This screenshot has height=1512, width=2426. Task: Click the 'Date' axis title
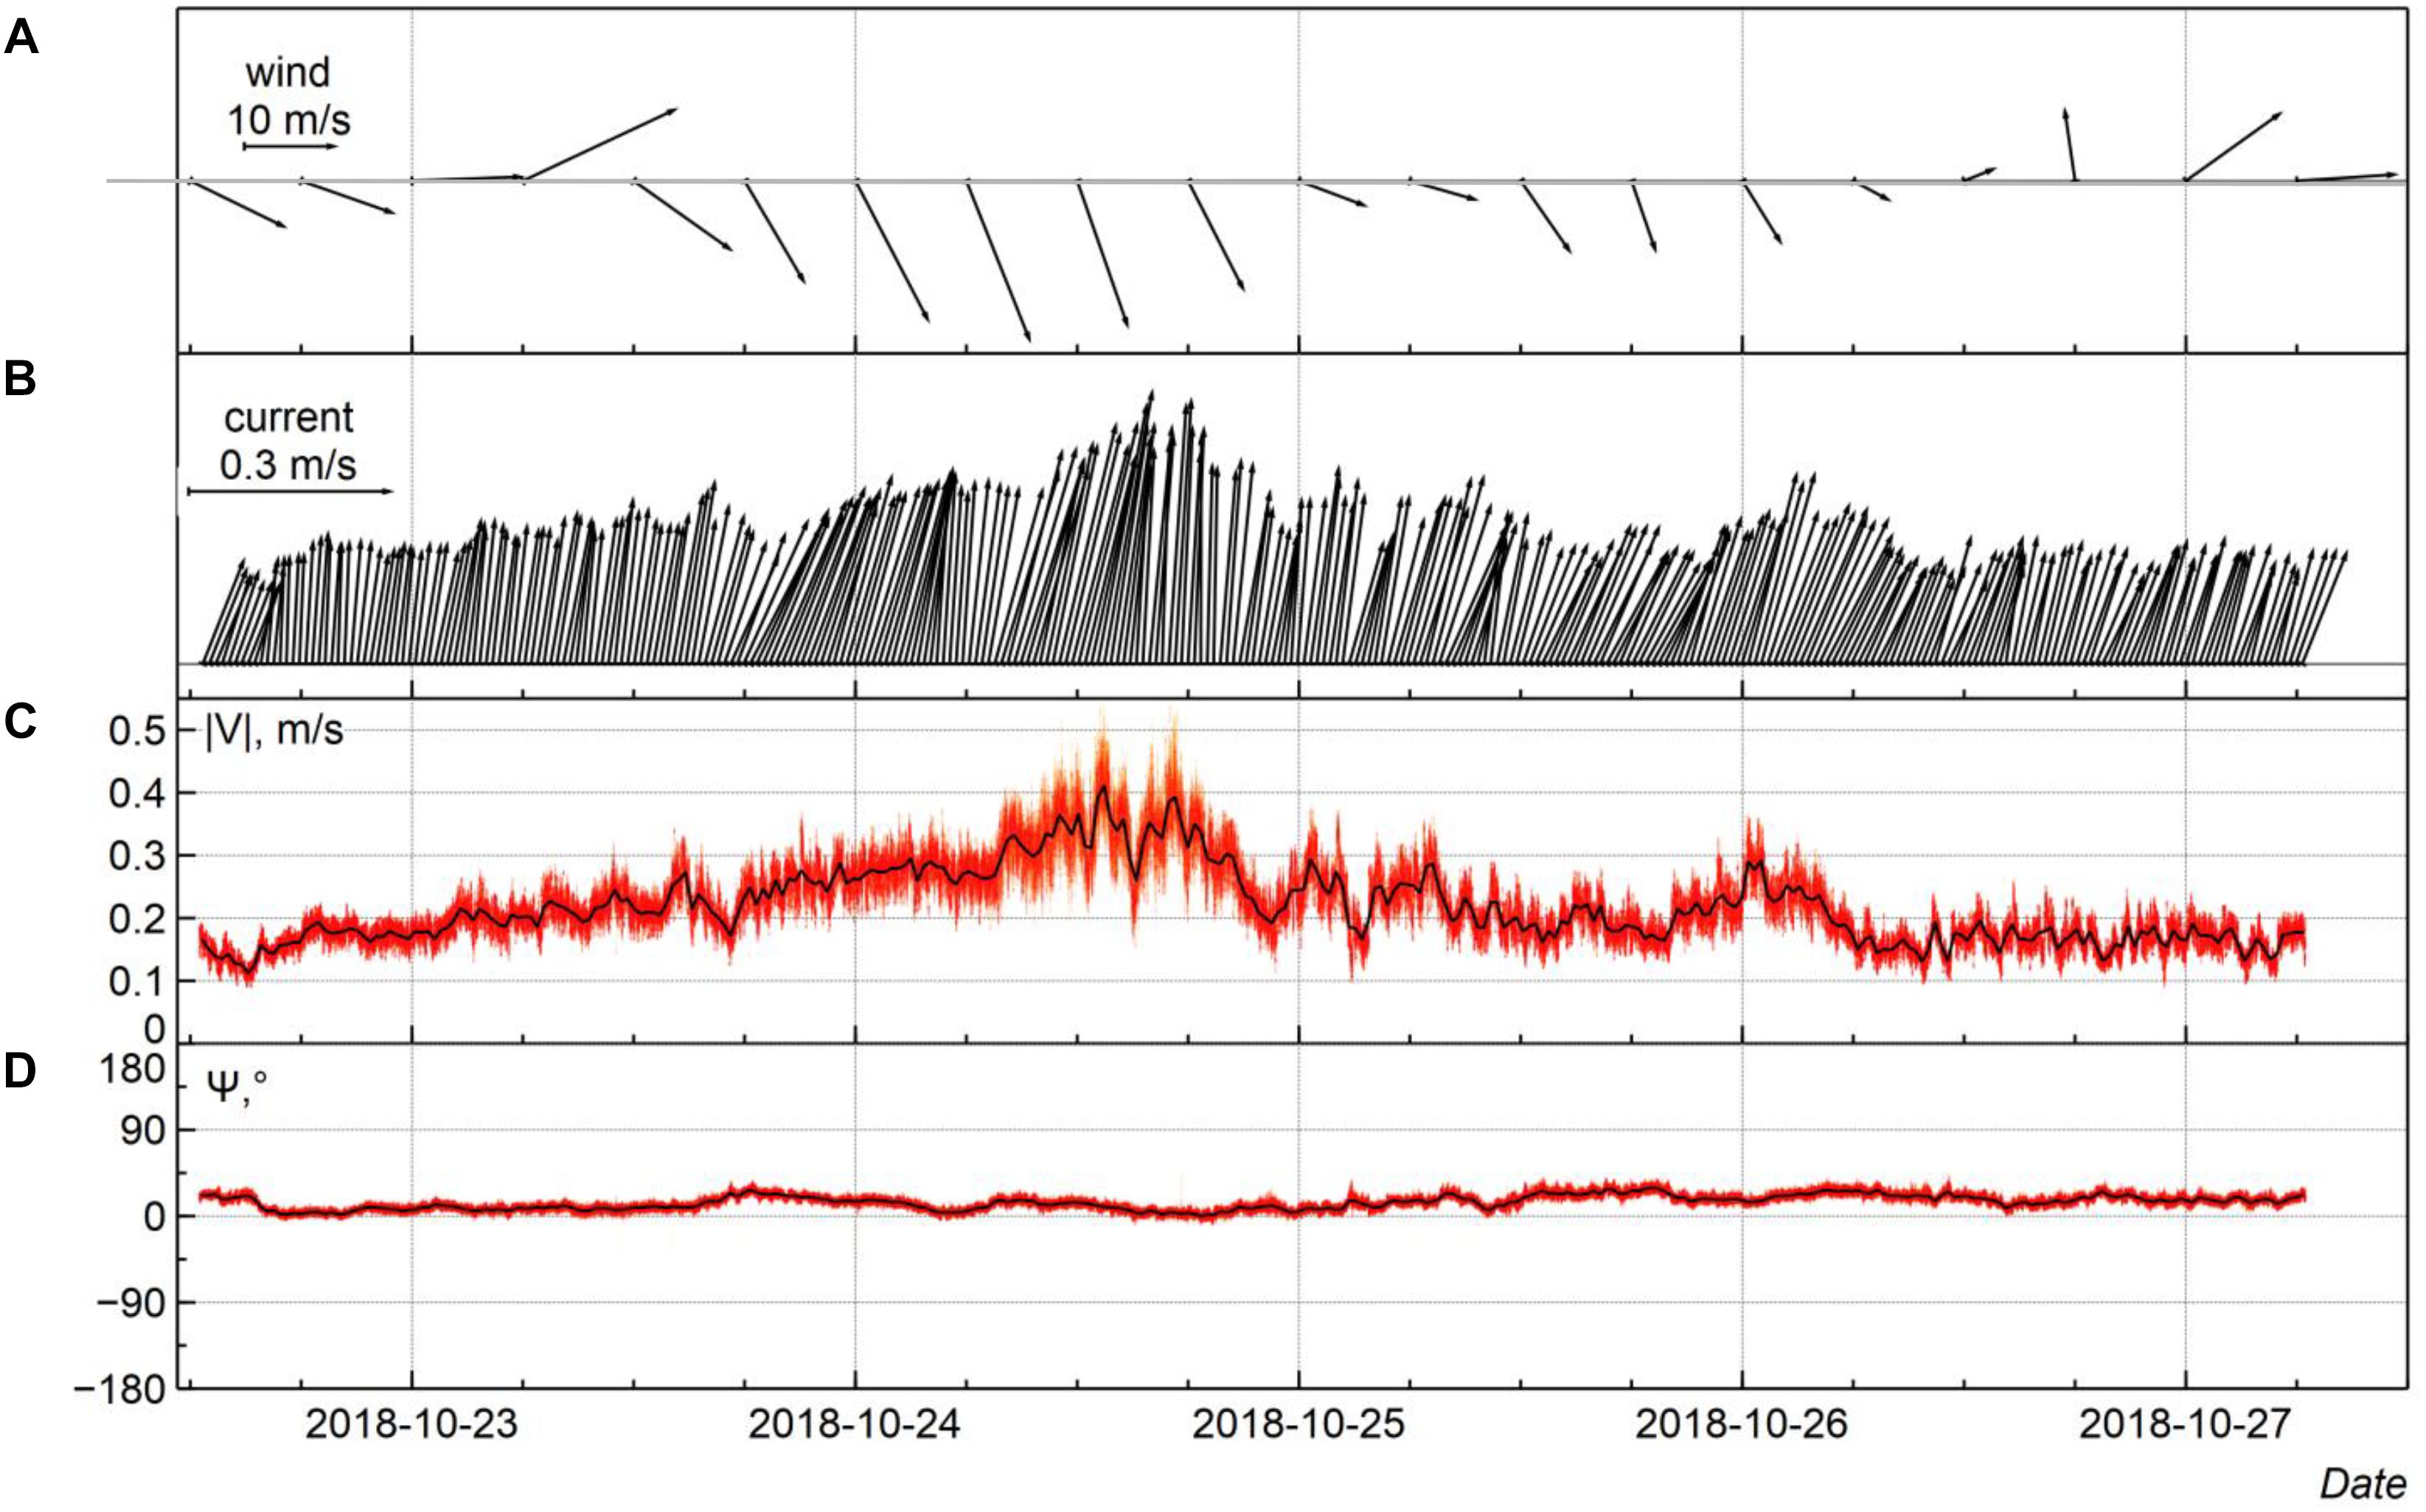click(x=2363, y=1483)
